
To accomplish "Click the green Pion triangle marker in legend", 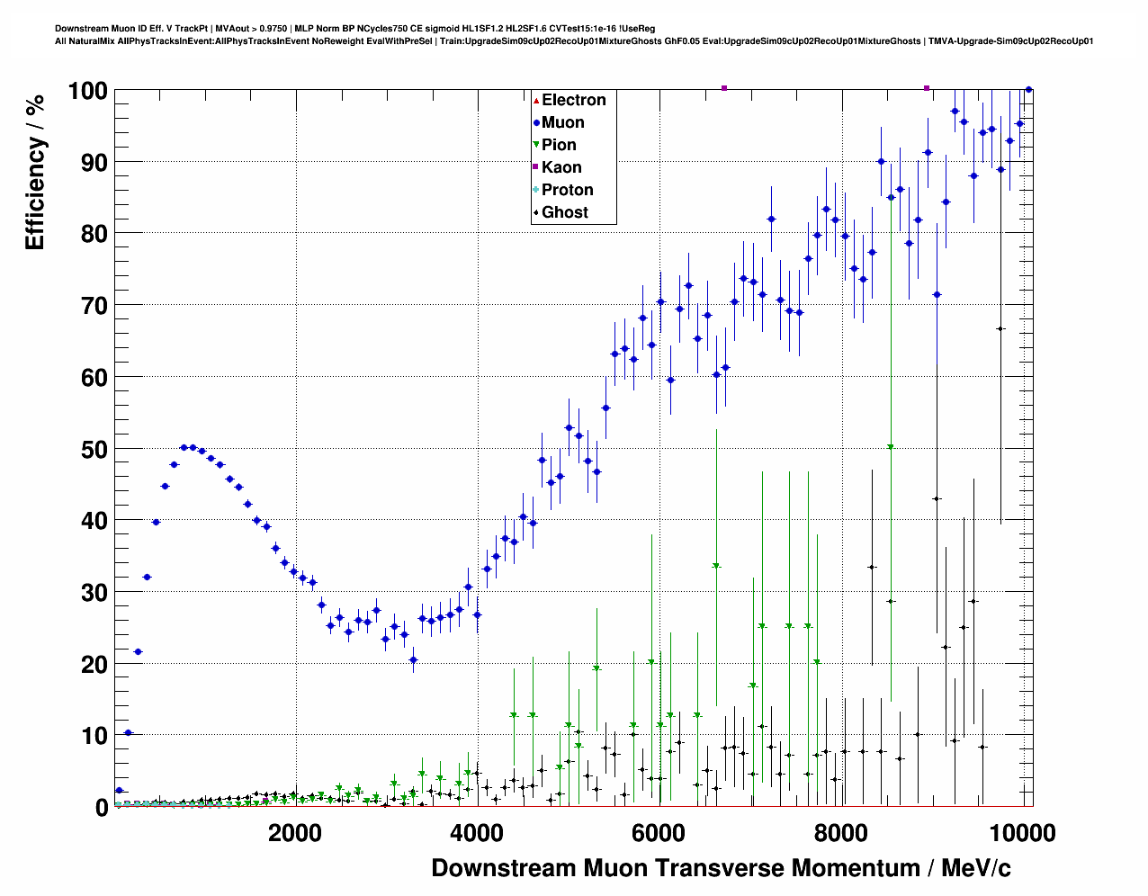I will coord(536,145).
